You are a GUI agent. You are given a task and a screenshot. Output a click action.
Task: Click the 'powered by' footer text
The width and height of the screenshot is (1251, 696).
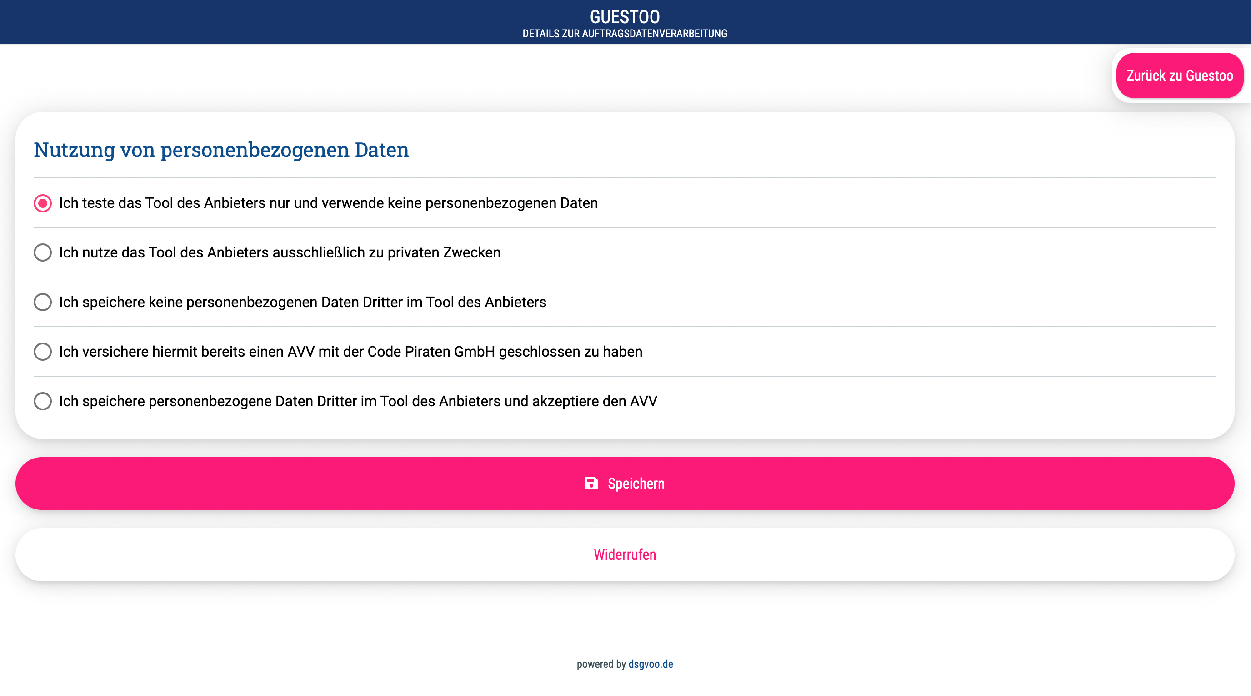point(601,664)
